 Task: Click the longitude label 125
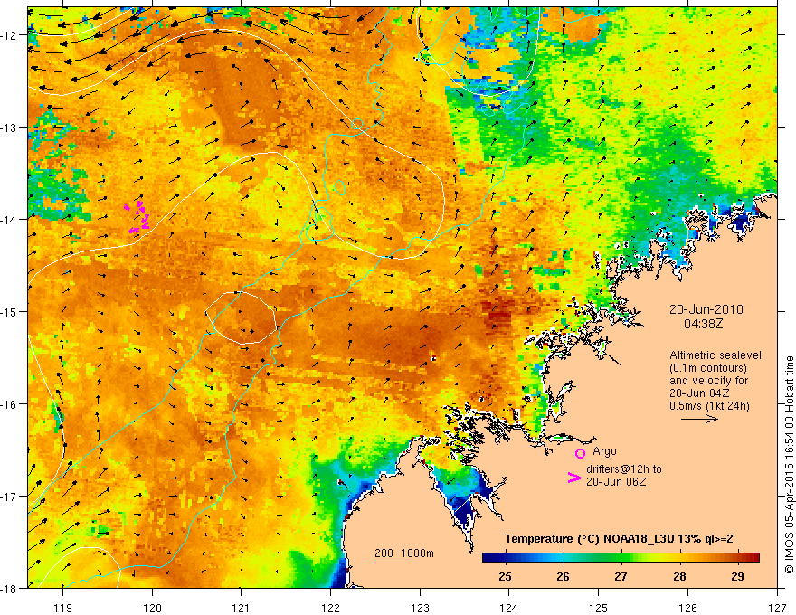point(599,608)
